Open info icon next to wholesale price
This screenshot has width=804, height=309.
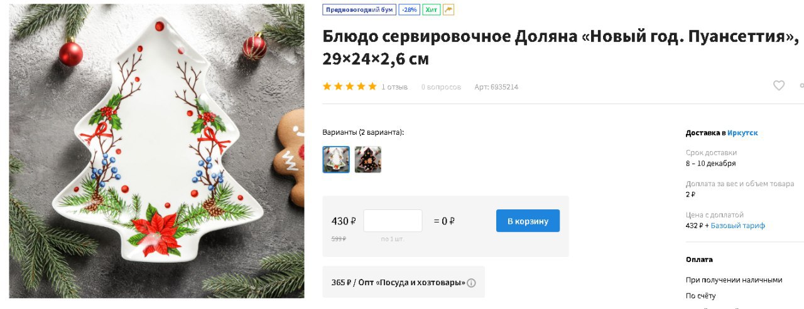(x=471, y=283)
